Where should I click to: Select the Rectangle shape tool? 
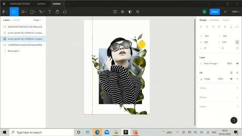click(x=32, y=12)
